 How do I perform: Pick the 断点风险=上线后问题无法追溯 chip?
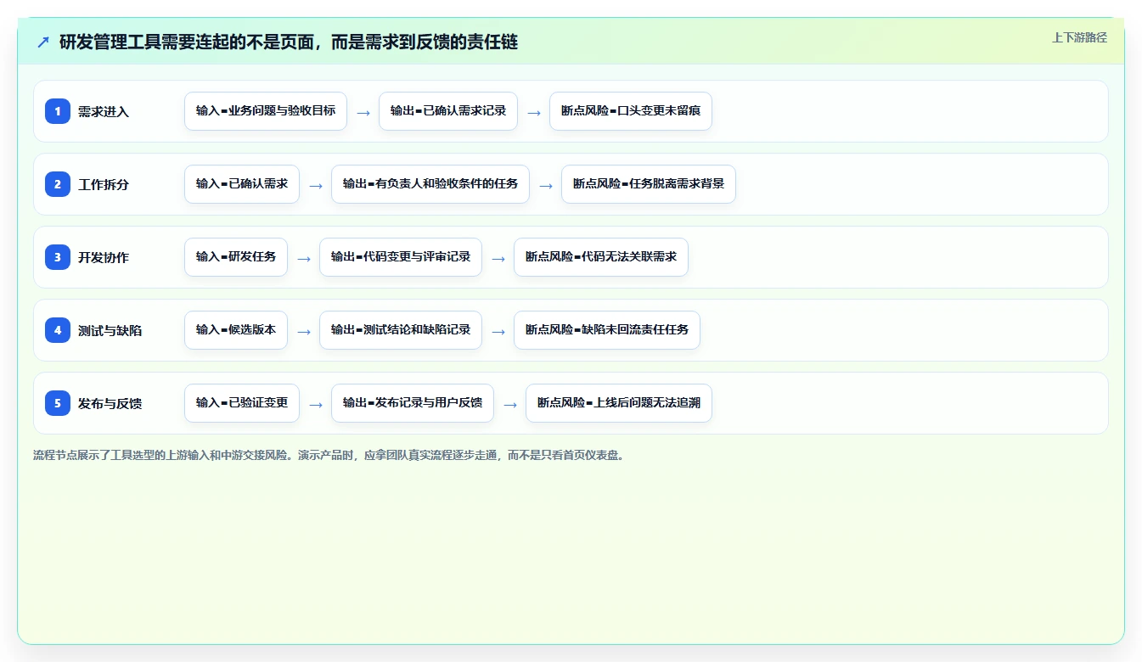click(619, 403)
